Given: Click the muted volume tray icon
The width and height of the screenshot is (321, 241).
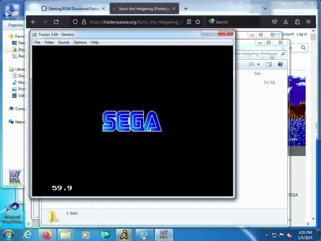Looking at the screenshot, I should pos(289,235).
